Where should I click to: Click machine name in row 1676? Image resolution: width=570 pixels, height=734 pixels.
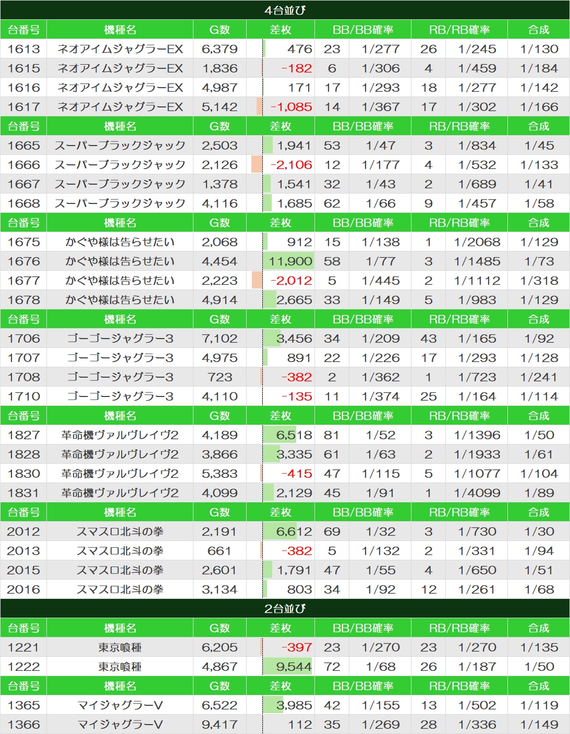pos(120,261)
